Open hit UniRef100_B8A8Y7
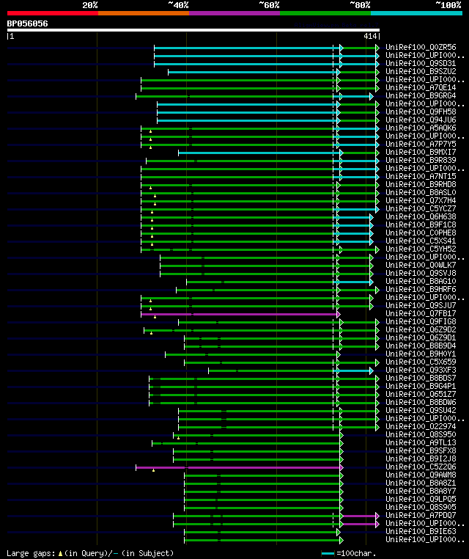 pyautogui.click(x=421, y=492)
